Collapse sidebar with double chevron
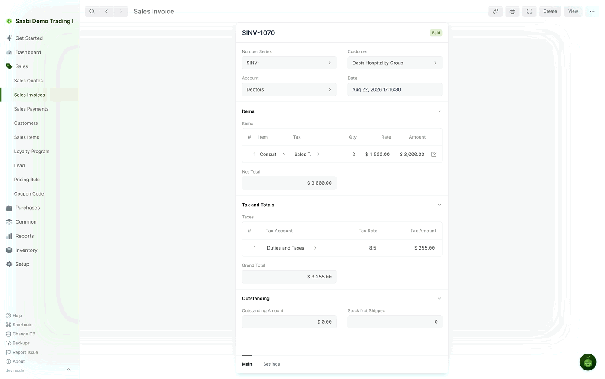The height and width of the screenshot is (379, 605). [69, 369]
